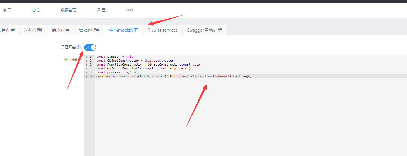Click the help icon beside 是否开启

tap(79, 47)
